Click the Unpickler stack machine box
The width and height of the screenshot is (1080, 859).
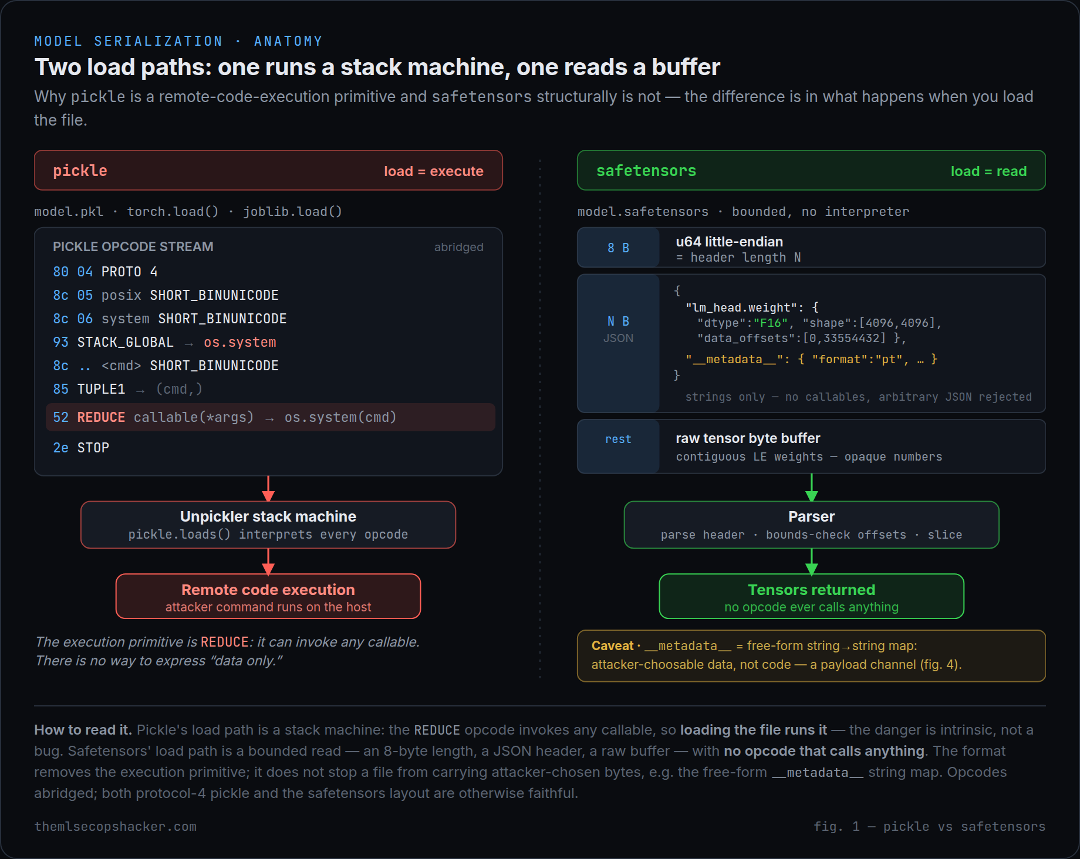click(268, 525)
